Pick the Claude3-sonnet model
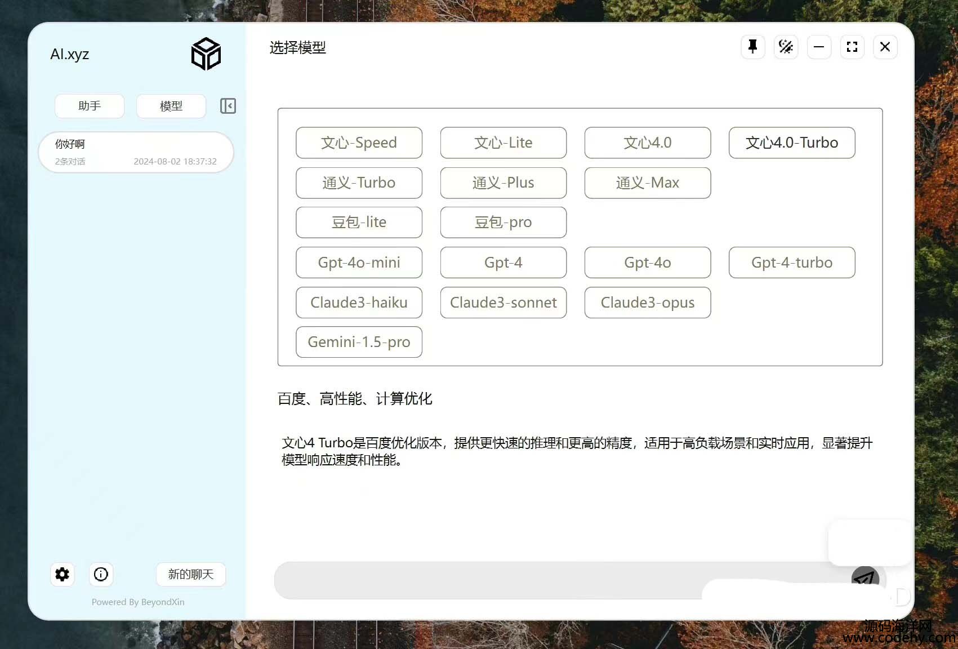 503,303
